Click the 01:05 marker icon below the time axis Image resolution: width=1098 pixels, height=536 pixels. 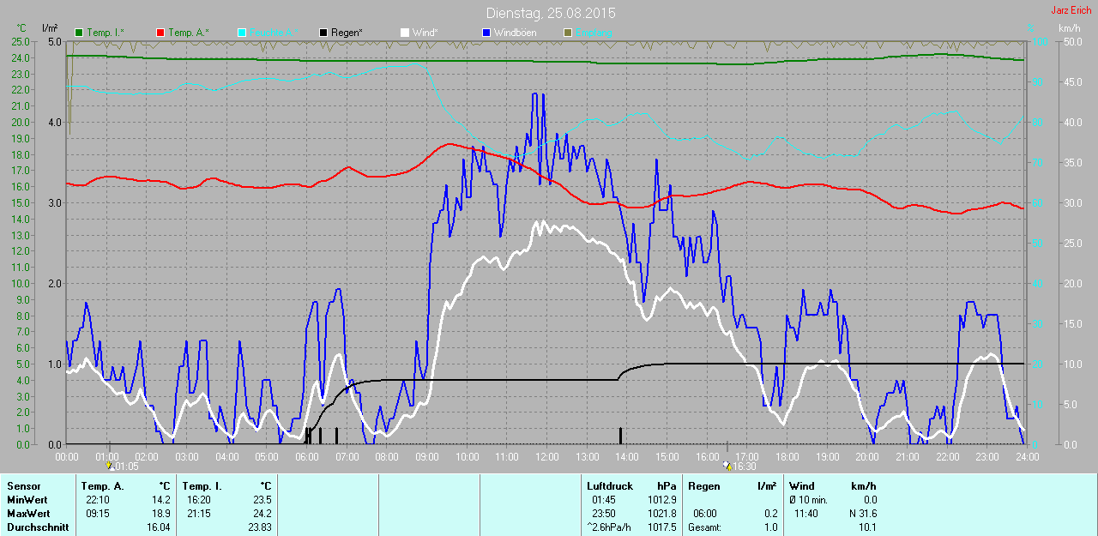tap(110, 466)
